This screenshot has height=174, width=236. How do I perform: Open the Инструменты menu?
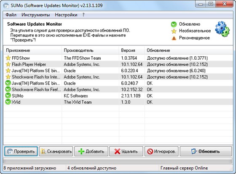pyautogui.click(x=36, y=15)
